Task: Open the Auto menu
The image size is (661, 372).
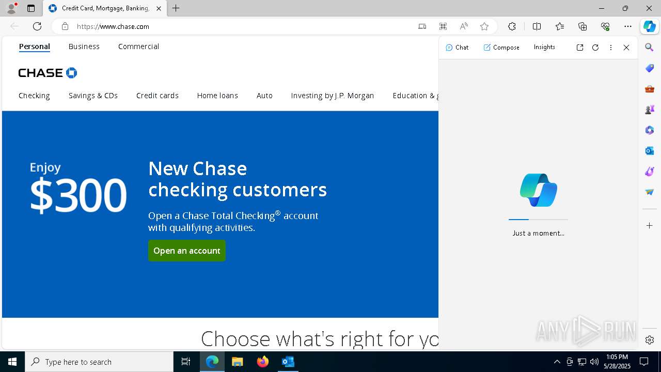Action: tap(264, 96)
